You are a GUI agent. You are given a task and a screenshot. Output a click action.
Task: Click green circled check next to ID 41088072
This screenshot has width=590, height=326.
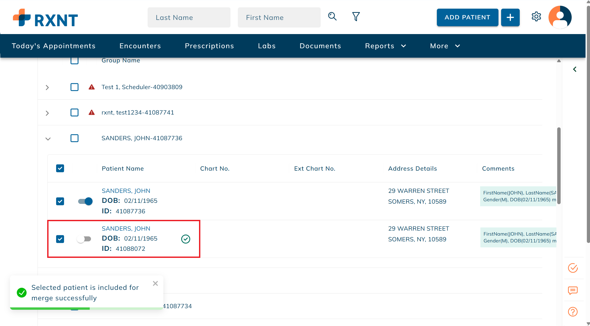pos(186,239)
